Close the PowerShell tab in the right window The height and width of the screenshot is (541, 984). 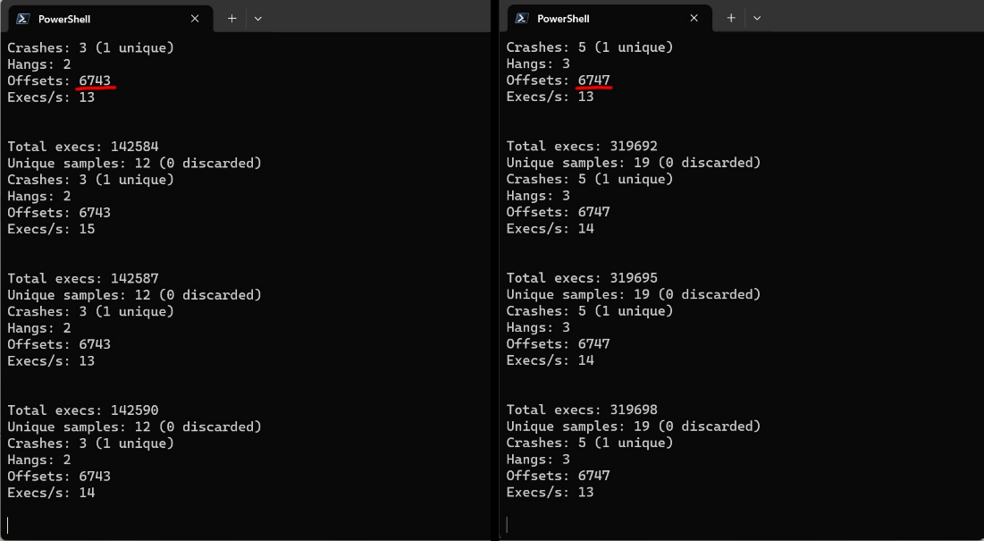click(x=694, y=19)
